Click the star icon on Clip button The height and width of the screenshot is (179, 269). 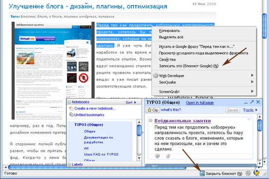coord(149,110)
